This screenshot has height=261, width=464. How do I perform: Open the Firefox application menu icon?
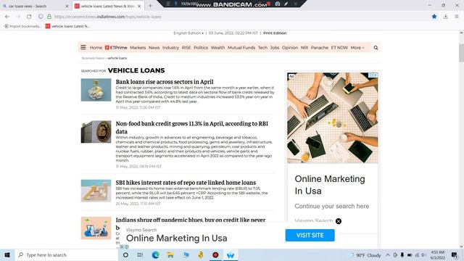[x=457, y=17]
